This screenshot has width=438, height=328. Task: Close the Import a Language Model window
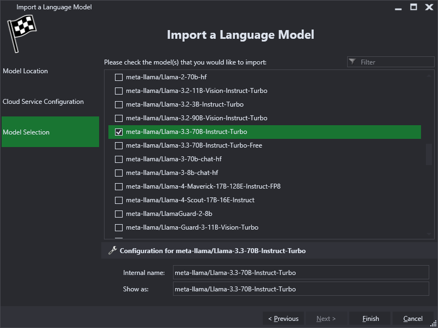pos(429,7)
